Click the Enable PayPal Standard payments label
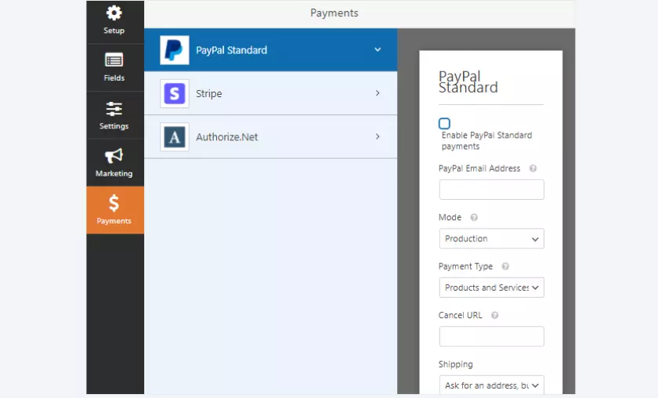This screenshot has width=658, height=398. [486, 141]
